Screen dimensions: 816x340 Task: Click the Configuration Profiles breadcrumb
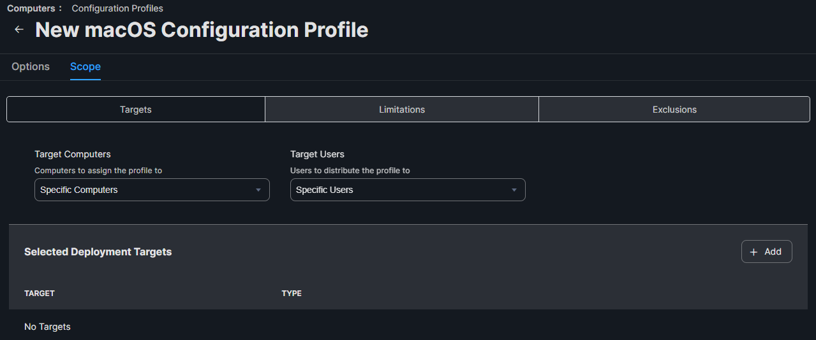tap(117, 9)
